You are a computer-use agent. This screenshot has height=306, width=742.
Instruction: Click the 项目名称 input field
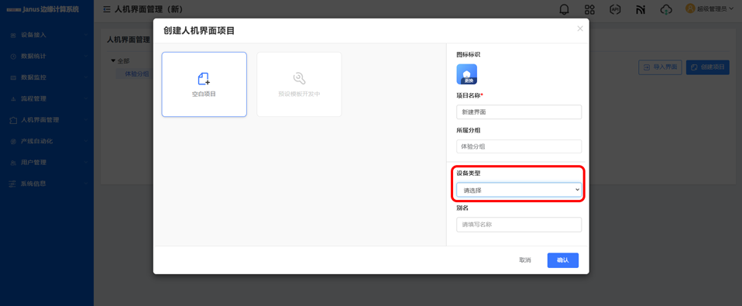519,112
